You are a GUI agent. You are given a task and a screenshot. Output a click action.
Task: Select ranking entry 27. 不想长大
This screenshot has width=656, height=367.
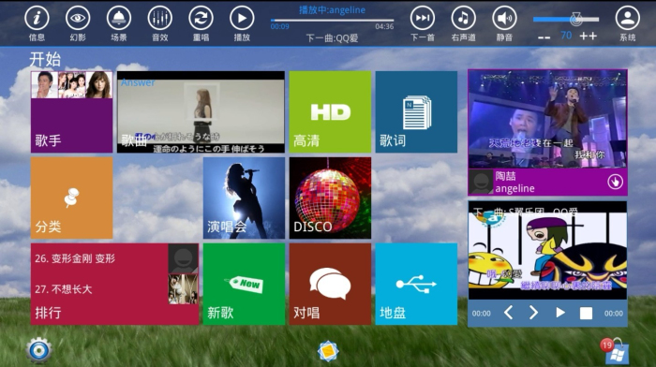pyautogui.click(x=63, y=289)
